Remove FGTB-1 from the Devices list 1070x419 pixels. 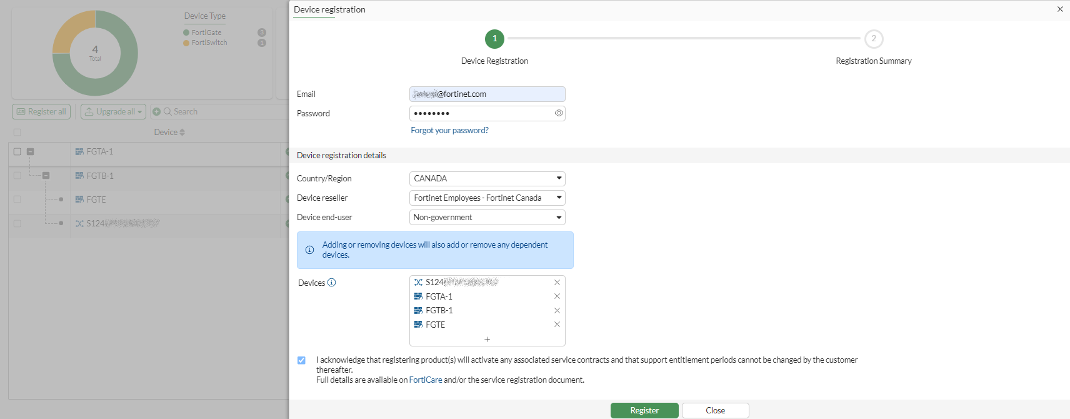coord(557,311)
